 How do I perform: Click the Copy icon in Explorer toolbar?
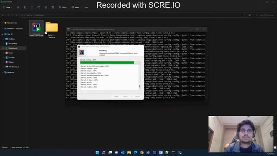[25, 7]
